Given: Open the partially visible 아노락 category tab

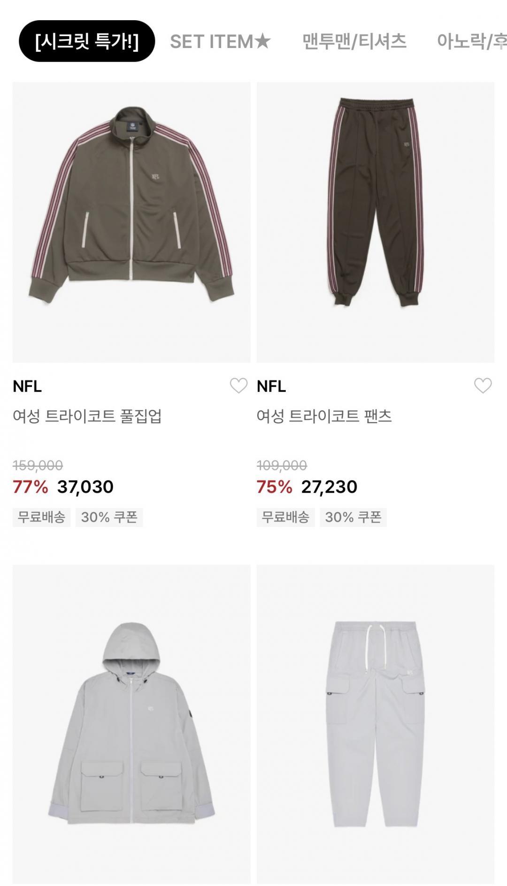Looking at the screenshot, I should pos(471,41).
